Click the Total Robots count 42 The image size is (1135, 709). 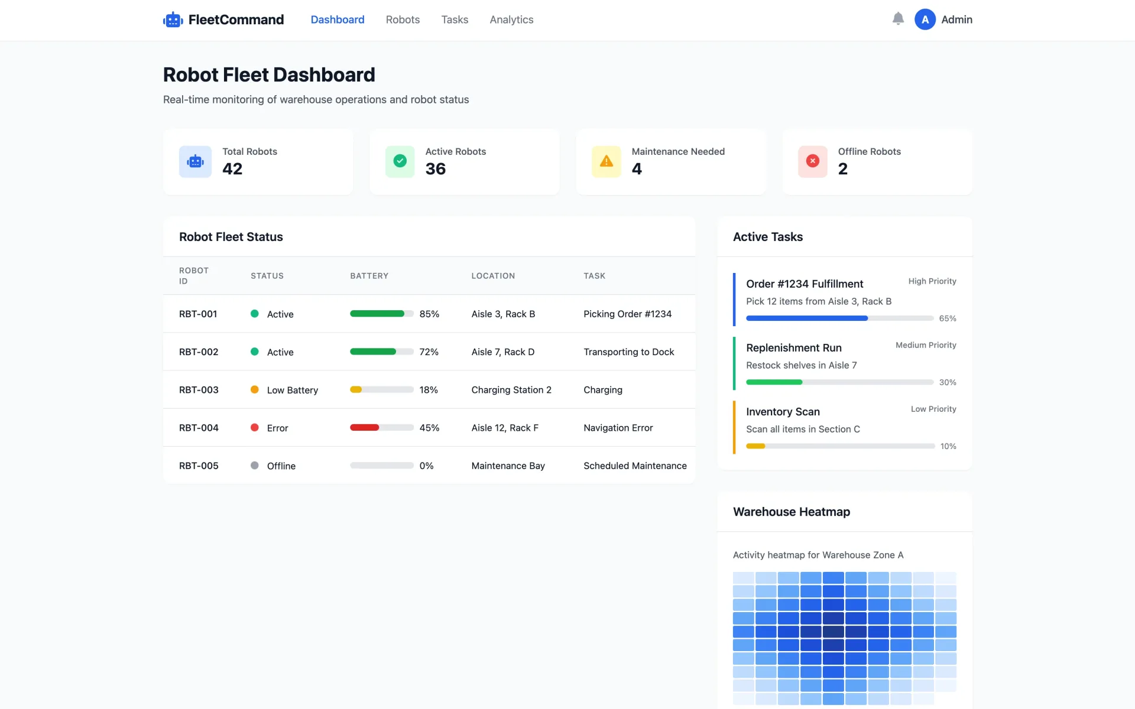[x=232, y=169]
